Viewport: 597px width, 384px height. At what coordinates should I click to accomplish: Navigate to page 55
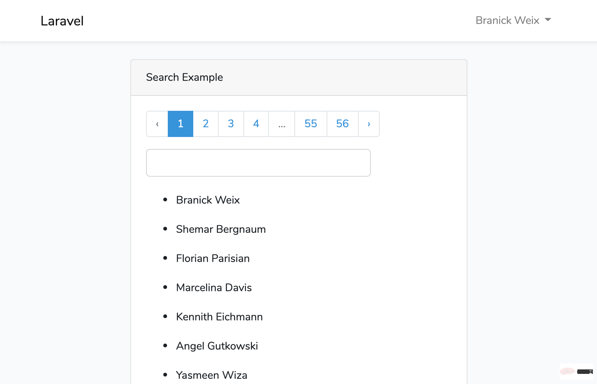tap(311, 124)
